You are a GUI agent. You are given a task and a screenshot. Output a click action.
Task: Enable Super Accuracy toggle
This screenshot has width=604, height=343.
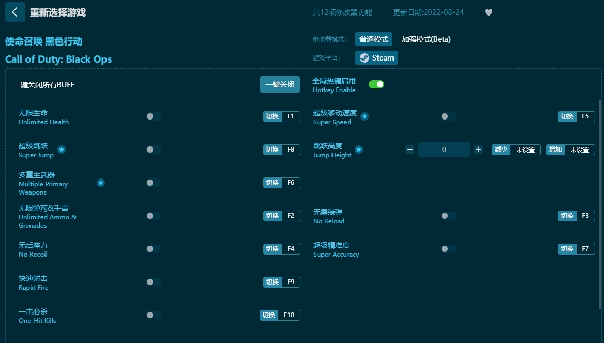[x=448, y=249]
